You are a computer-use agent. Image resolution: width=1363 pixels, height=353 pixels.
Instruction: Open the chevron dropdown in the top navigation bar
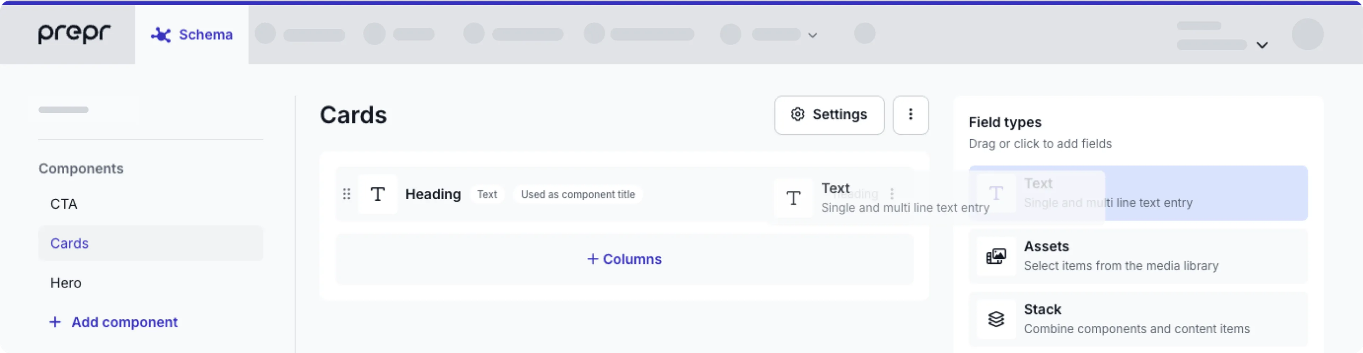(x=813, y=35)
